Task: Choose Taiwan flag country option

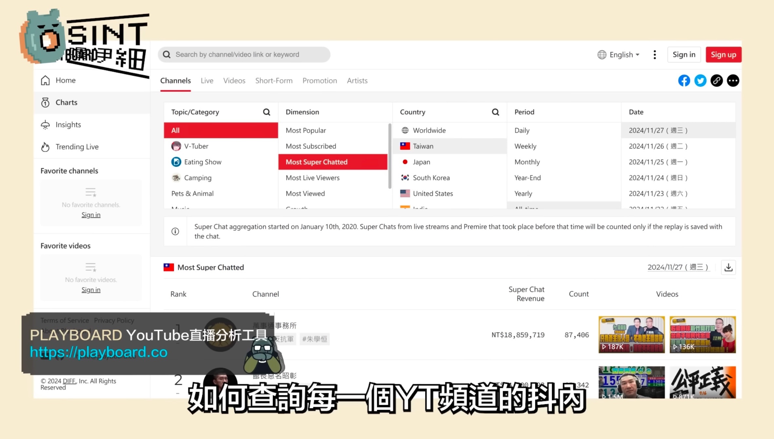Action: click(x=450, y=146)
